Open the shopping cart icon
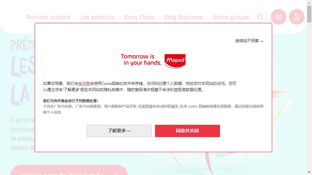This screenshot has height=175, width=312. tap(279, 17)
